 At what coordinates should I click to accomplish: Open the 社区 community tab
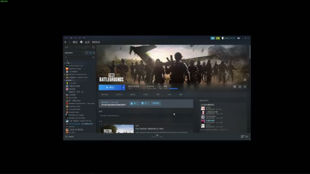[x=88, y=42]
